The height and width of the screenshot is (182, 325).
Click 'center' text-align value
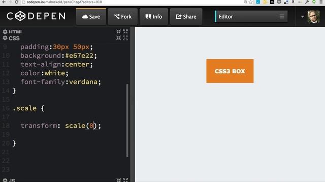(77, 64)
